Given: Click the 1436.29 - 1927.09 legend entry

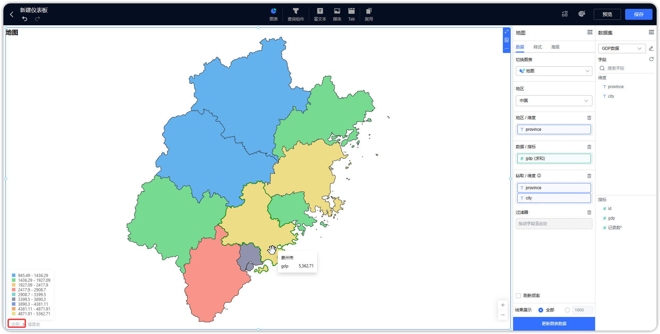Looking at the screenshot, I should (31, 280).
